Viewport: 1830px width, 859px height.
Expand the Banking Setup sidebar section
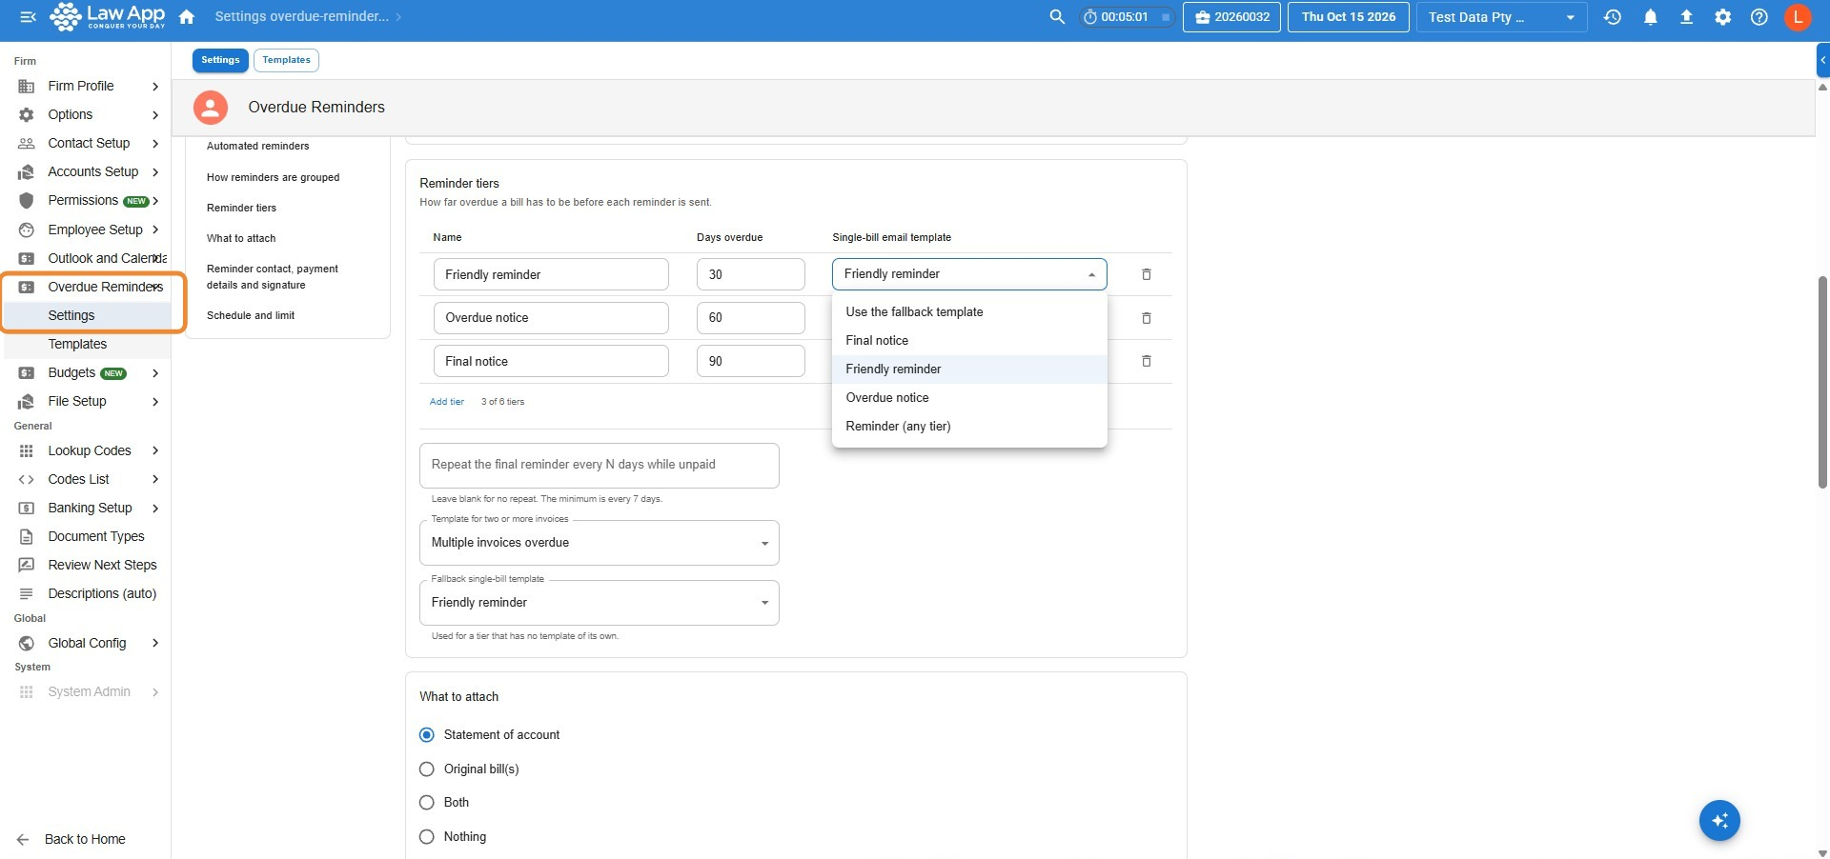click(x=155, y=509)
